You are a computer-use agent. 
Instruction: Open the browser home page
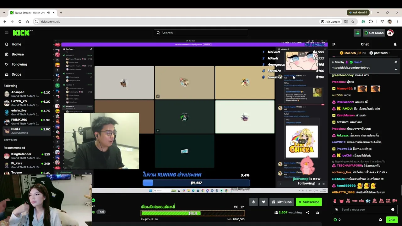[27, 22]
